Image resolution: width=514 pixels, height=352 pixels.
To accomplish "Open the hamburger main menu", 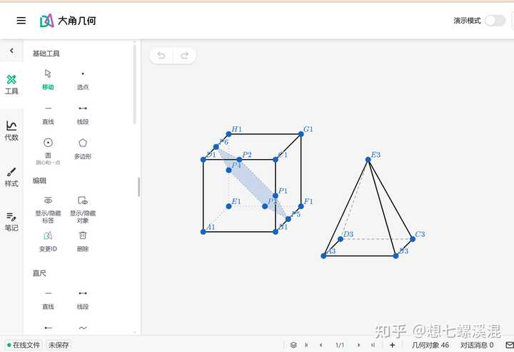I will [x=21, y=21].
